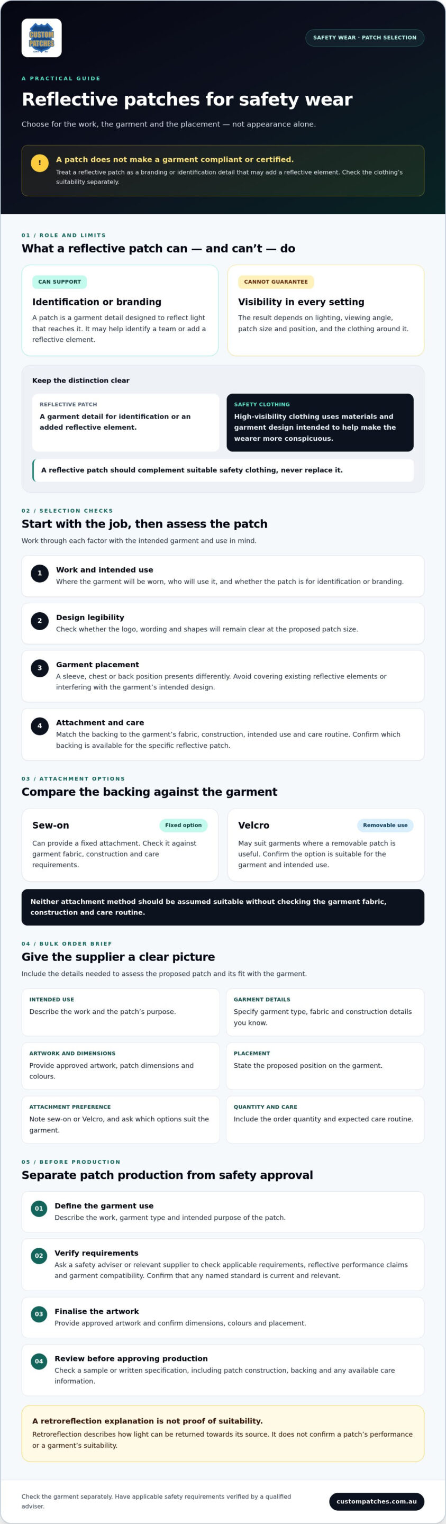Click the Safety Wear · Patch Selection pill
Image resolution: width=446 pixels, height=1524 pixels.
coord(365,38)
